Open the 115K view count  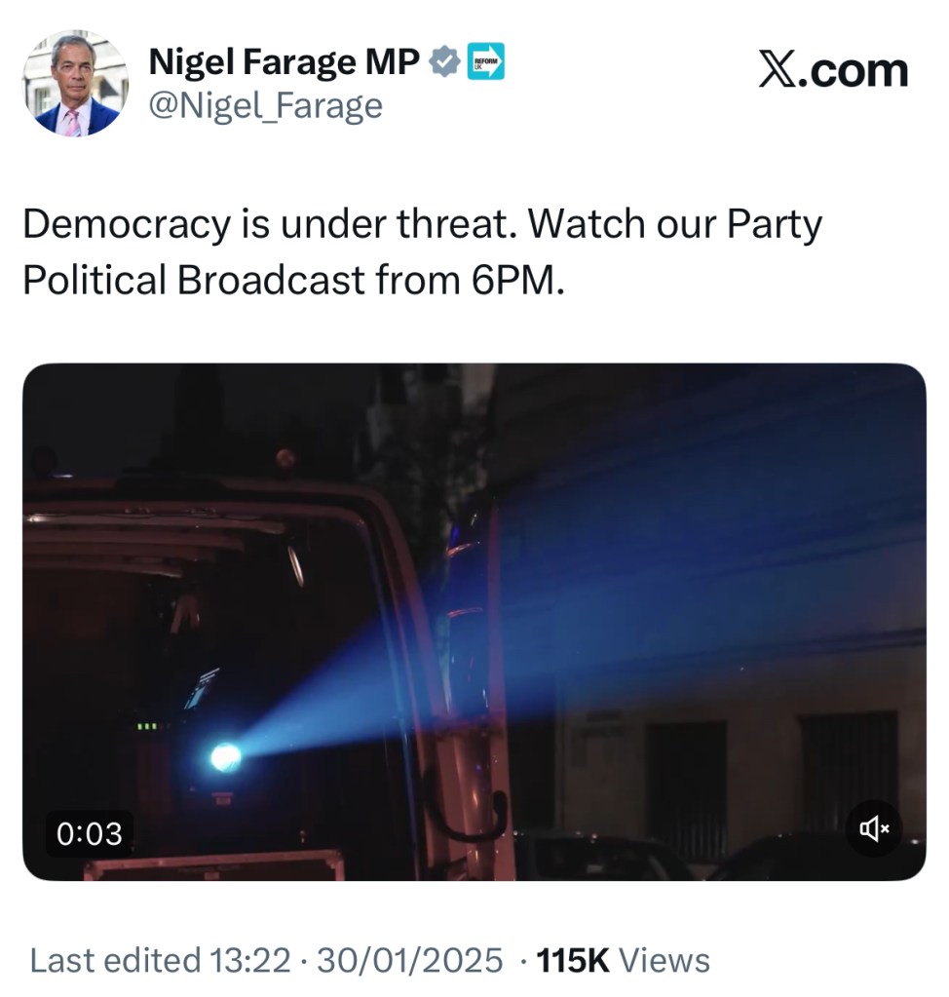[x=574, y=960]
